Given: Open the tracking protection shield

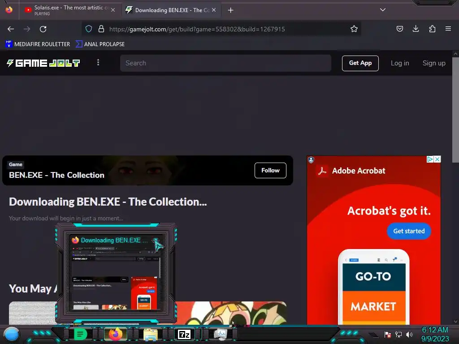Looking at the screenshot, I should (x=89, y=29).
